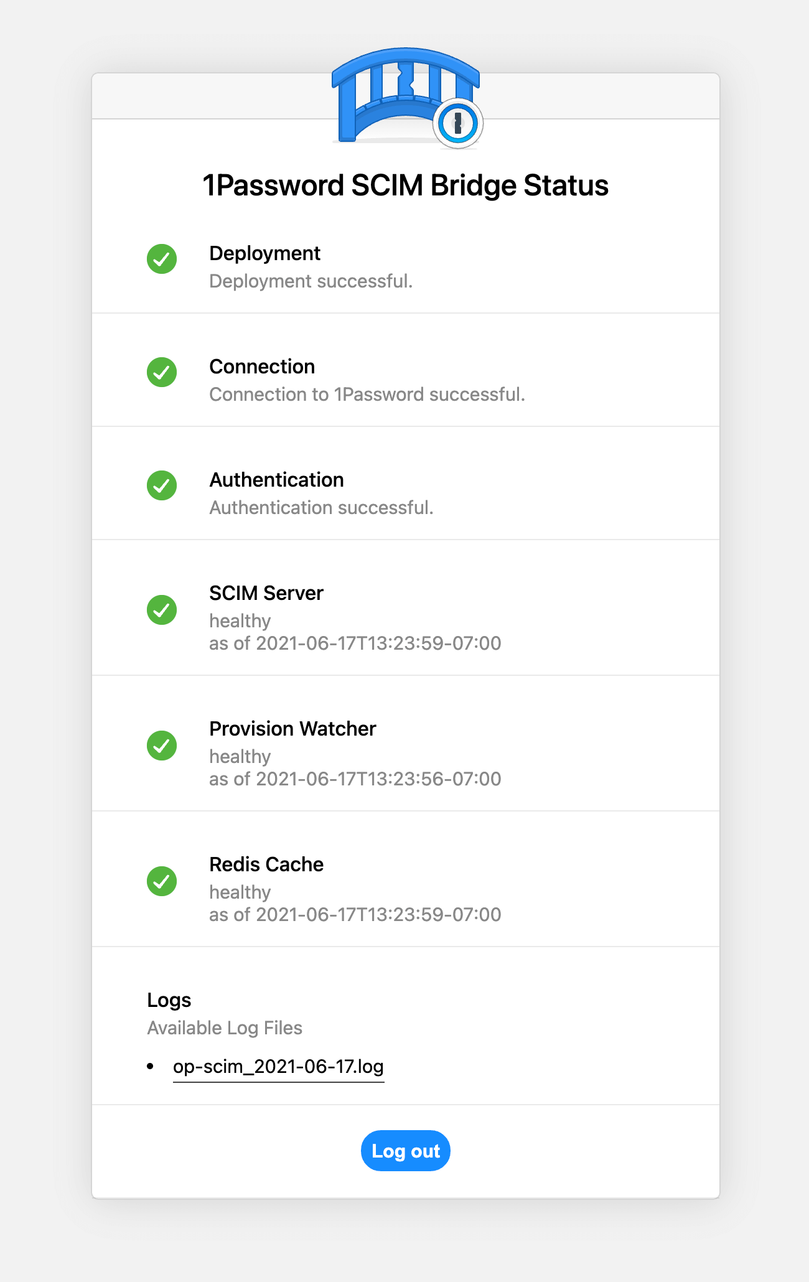This screenshot has height=1282, width=809.
Task: Click the Redis Cache check icon
Action: (x=162, y=881)
